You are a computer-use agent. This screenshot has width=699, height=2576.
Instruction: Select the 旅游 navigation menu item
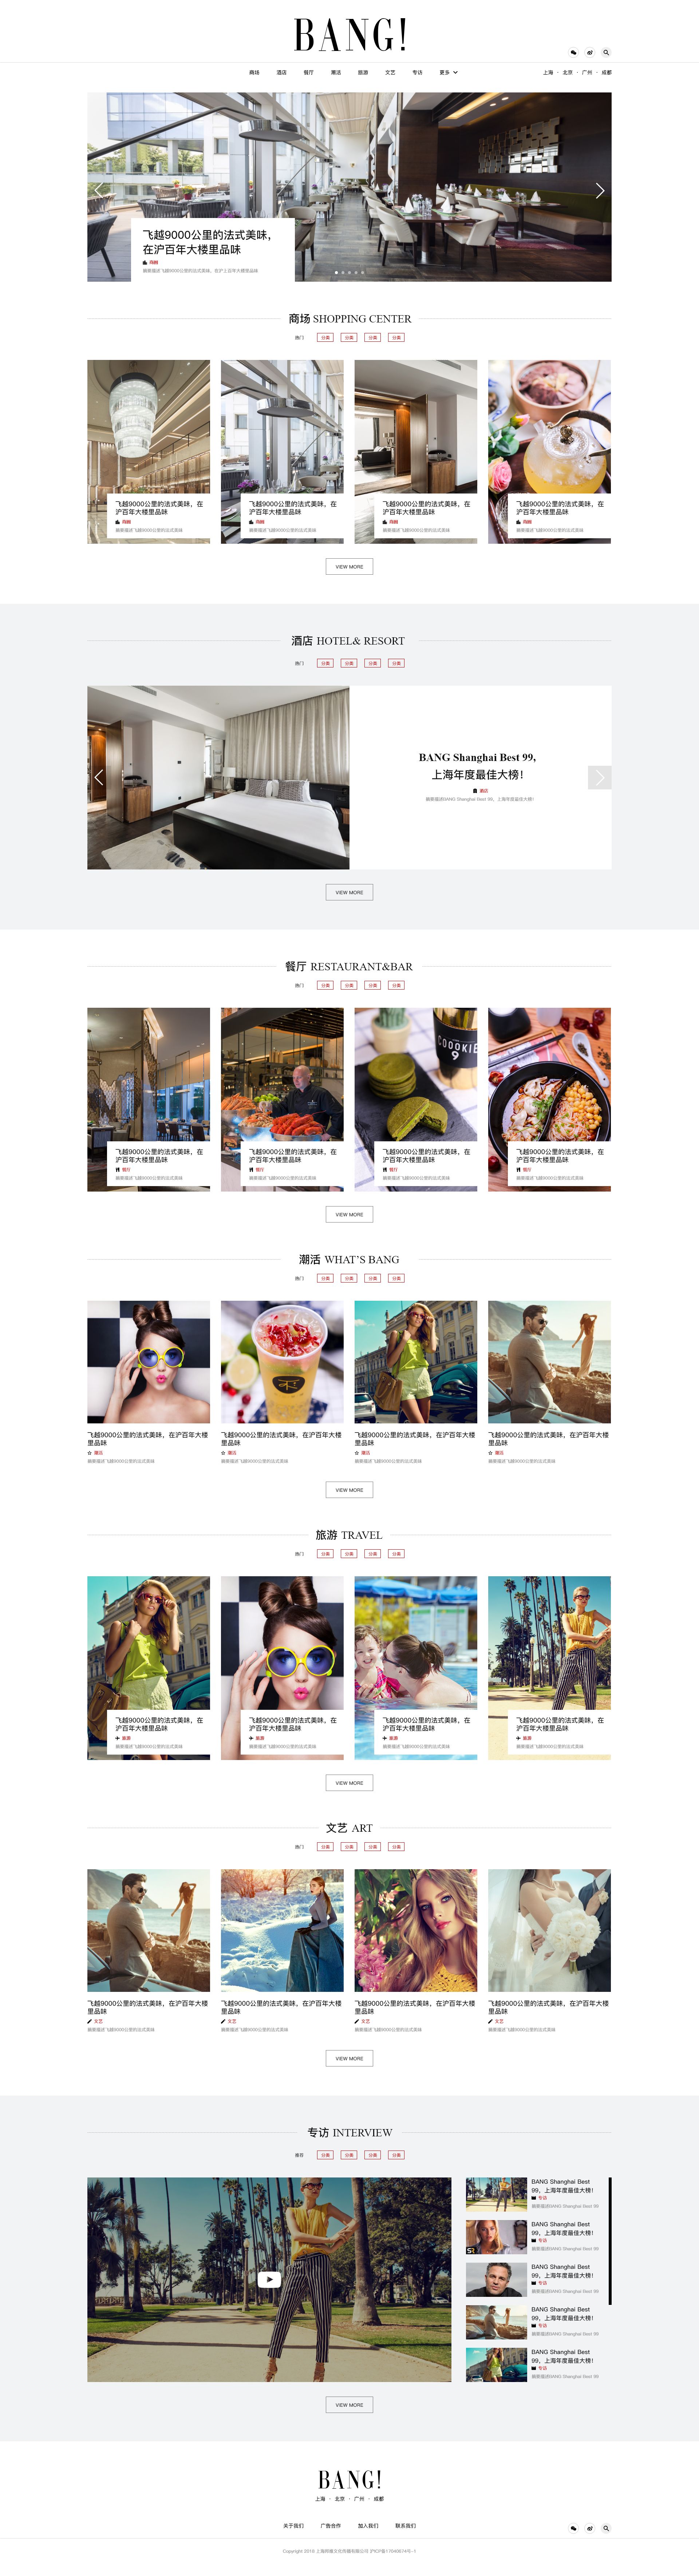pos(363,72)
